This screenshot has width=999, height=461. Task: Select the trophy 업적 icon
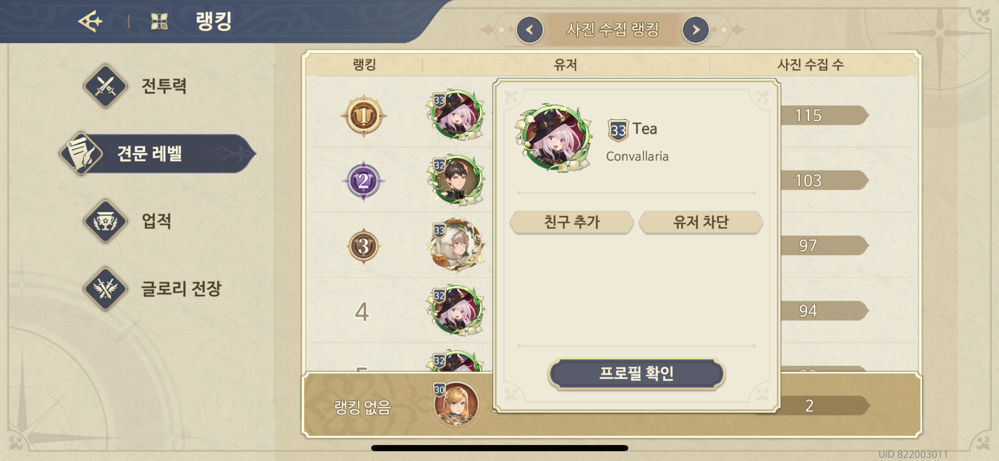coord(105,221)
